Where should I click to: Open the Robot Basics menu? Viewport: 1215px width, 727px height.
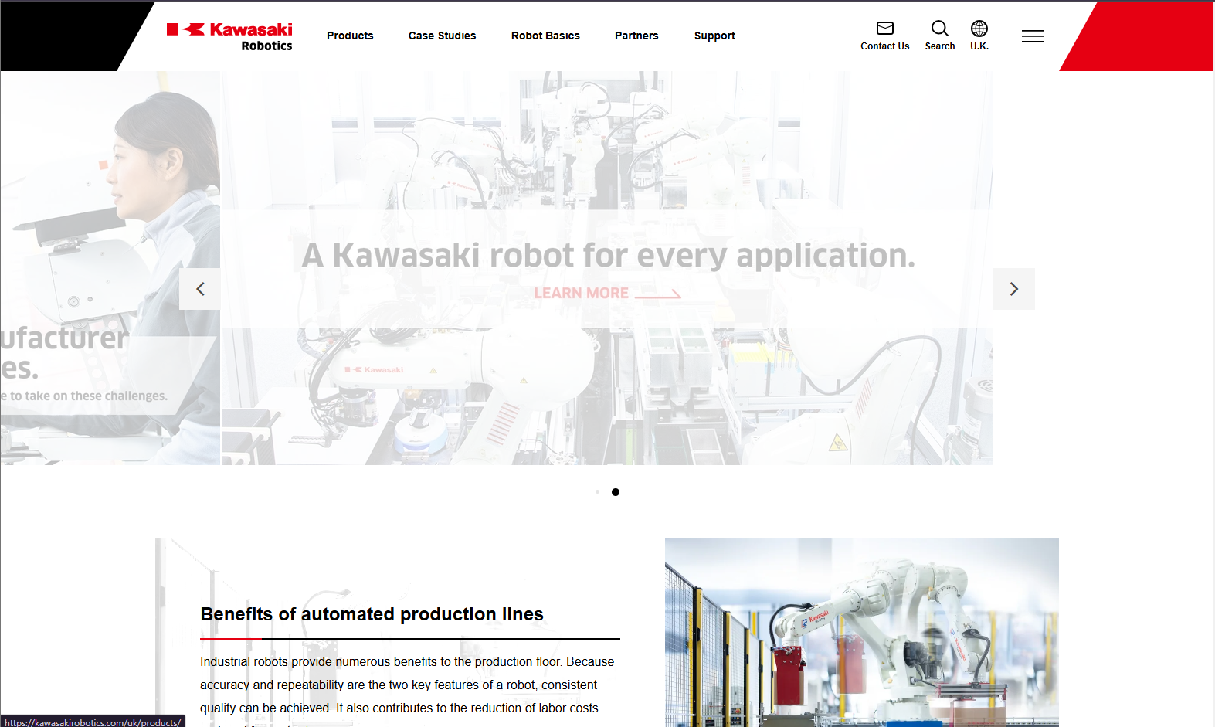(x=545, y=36)
